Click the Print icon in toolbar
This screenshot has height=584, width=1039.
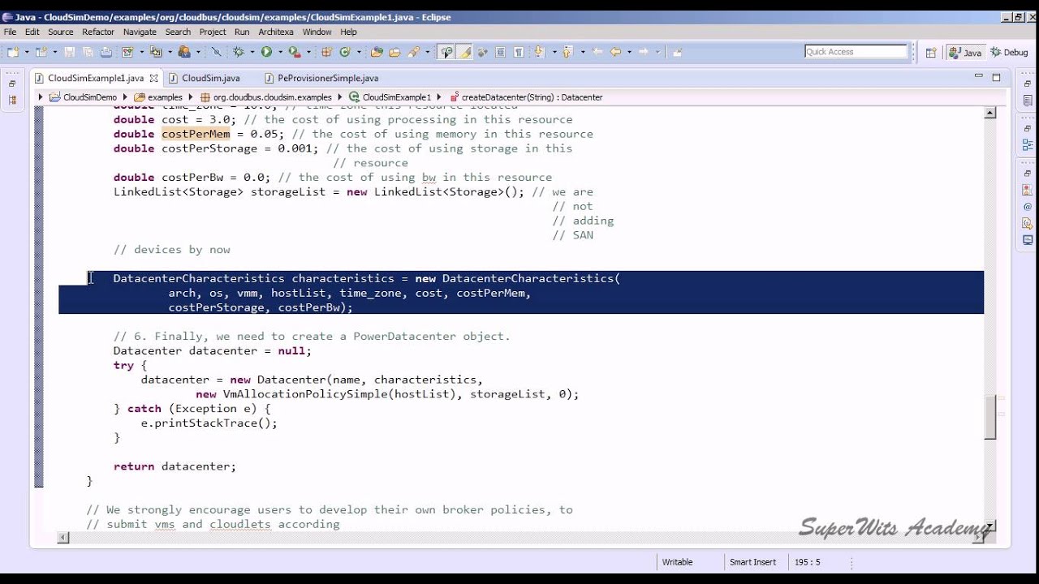106,52
